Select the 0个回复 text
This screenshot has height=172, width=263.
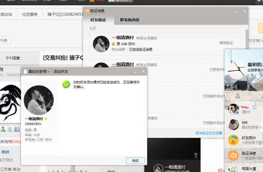pos(13,58)
